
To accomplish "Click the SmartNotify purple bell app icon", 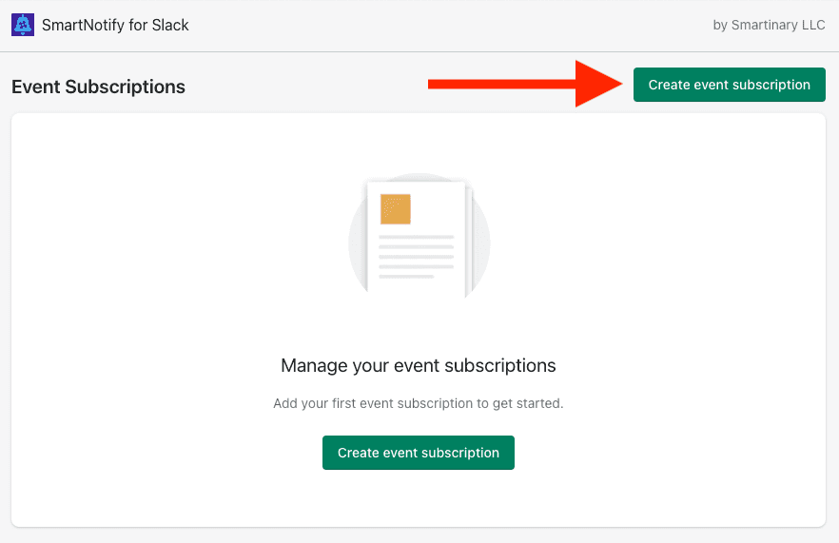I will pyautogui.click(x=23, y=25).
